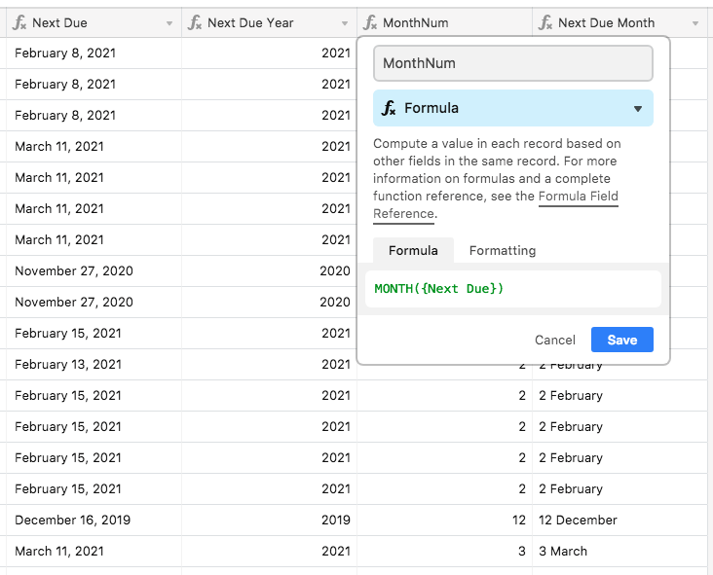713x575 pixels.
Task: Select the February 13, 2021 cell
Action: click(94, 364)
